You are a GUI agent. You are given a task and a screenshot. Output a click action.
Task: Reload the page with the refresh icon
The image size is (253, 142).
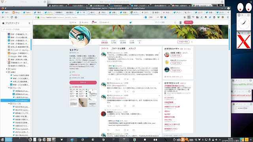(x=11, y=17)
